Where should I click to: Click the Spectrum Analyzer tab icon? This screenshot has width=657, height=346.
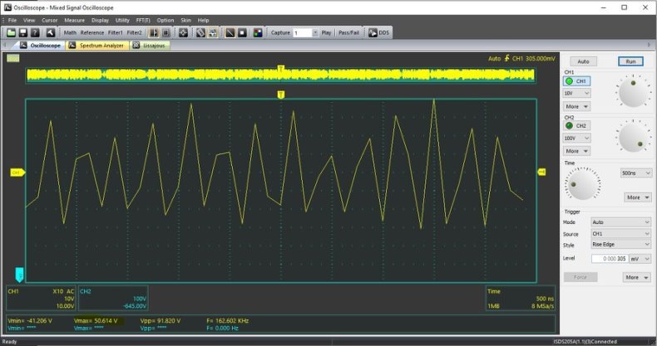(x=72, y=45)
